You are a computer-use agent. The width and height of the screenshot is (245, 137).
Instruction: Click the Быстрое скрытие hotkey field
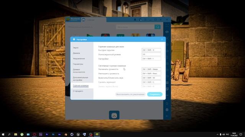point(151,50)
